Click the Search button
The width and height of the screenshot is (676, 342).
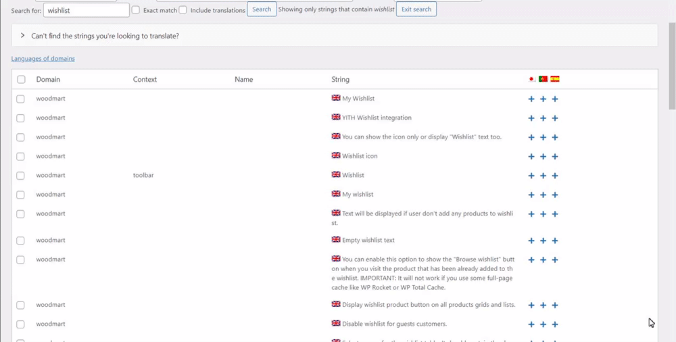(x=262, y=9)
